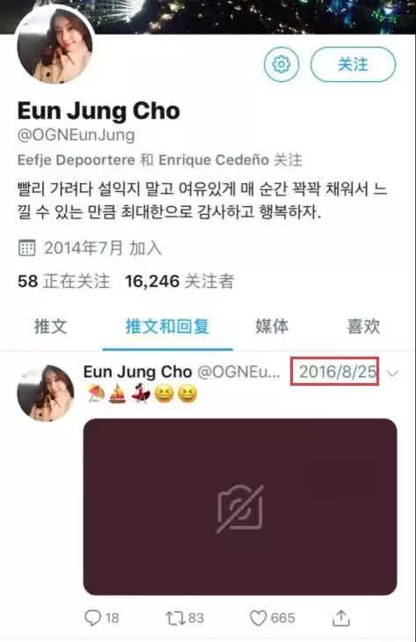The image size is (416, 642).
Task: Open the 媒体 tab
Action: (272, 327)
